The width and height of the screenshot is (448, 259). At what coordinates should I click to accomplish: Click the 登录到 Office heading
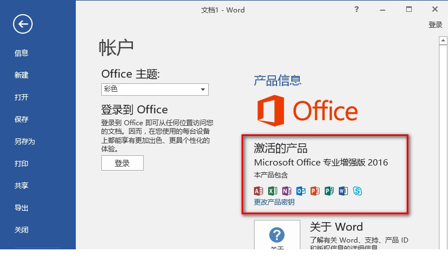(x=134, y=109)
